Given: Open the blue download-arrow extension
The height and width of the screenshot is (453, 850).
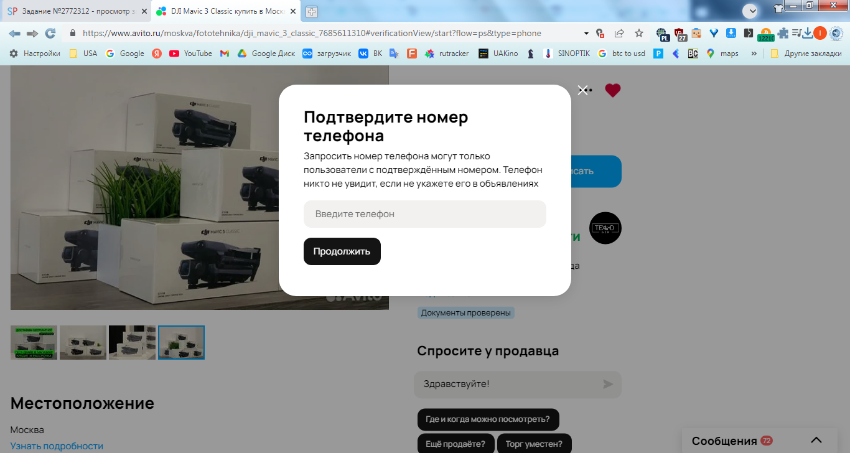Looking at the screenshot, I should [732, 34].
